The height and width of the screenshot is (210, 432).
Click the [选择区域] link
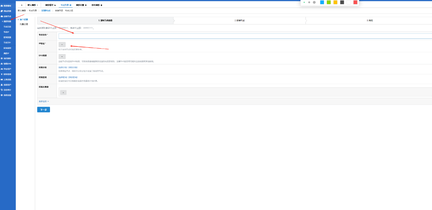pos(63,77)
